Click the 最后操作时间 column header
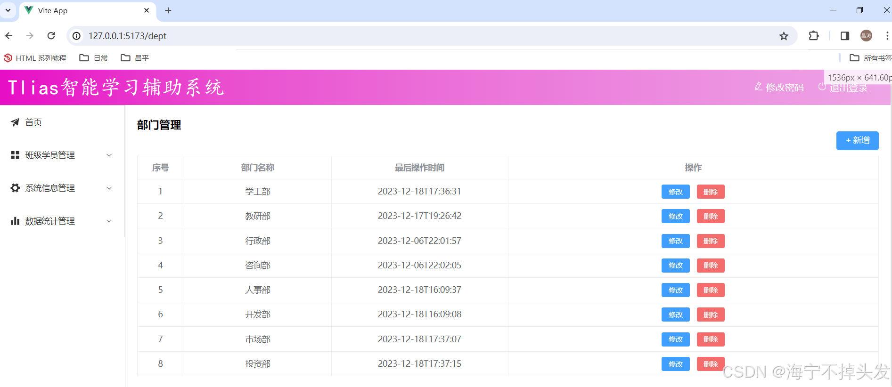Screen dimensions: 892x387 [419, 168]
